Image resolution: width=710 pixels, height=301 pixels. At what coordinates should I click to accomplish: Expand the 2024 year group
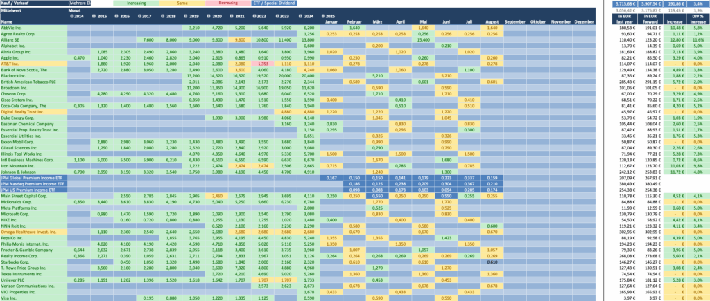pos(301,16)
